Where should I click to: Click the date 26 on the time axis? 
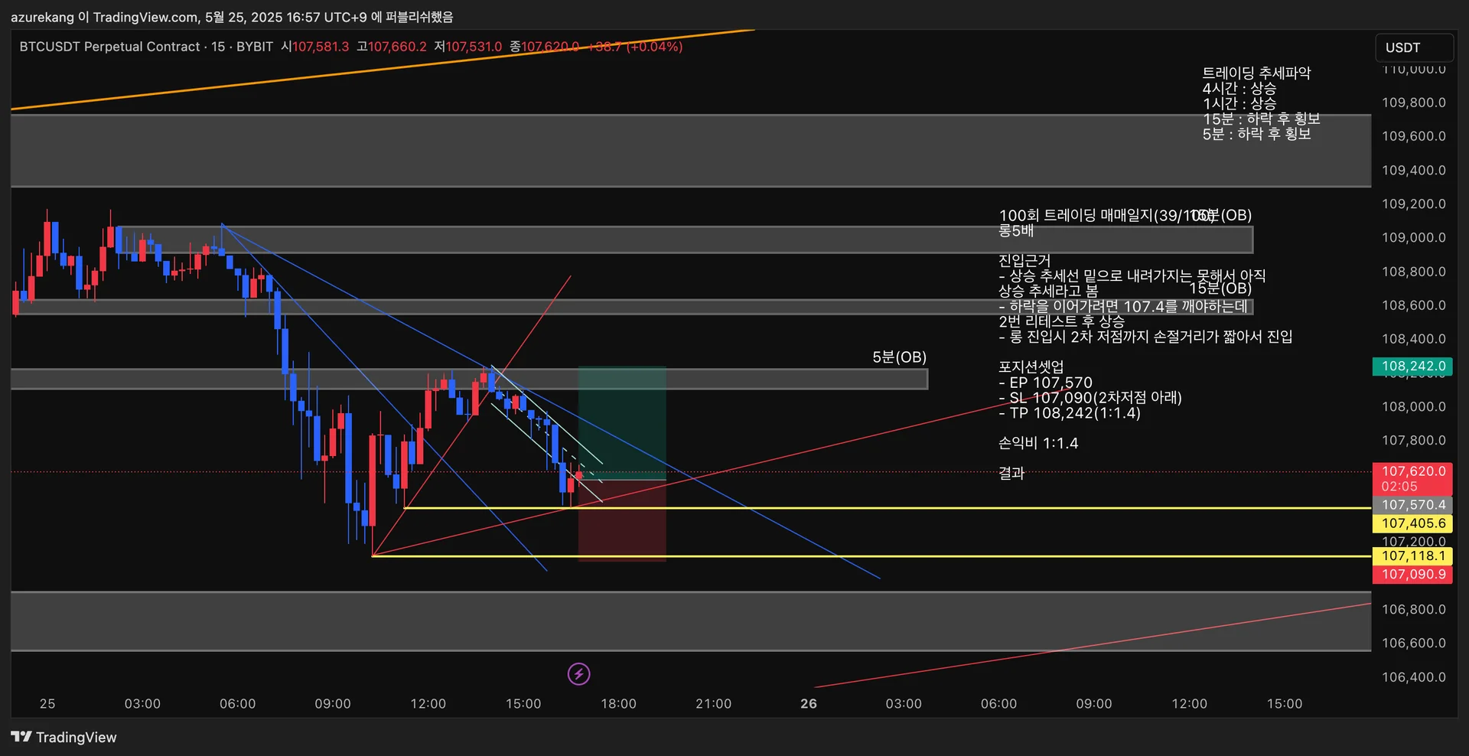click(809, 704)
